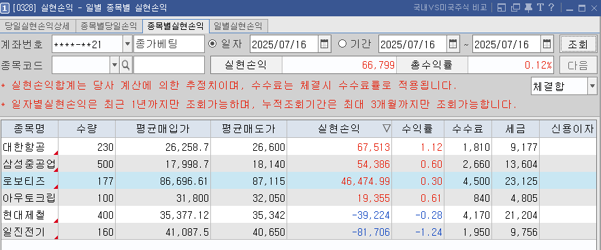Open calendar for the 일자 date field
The image size is (601, 250).
click(324, 44)
